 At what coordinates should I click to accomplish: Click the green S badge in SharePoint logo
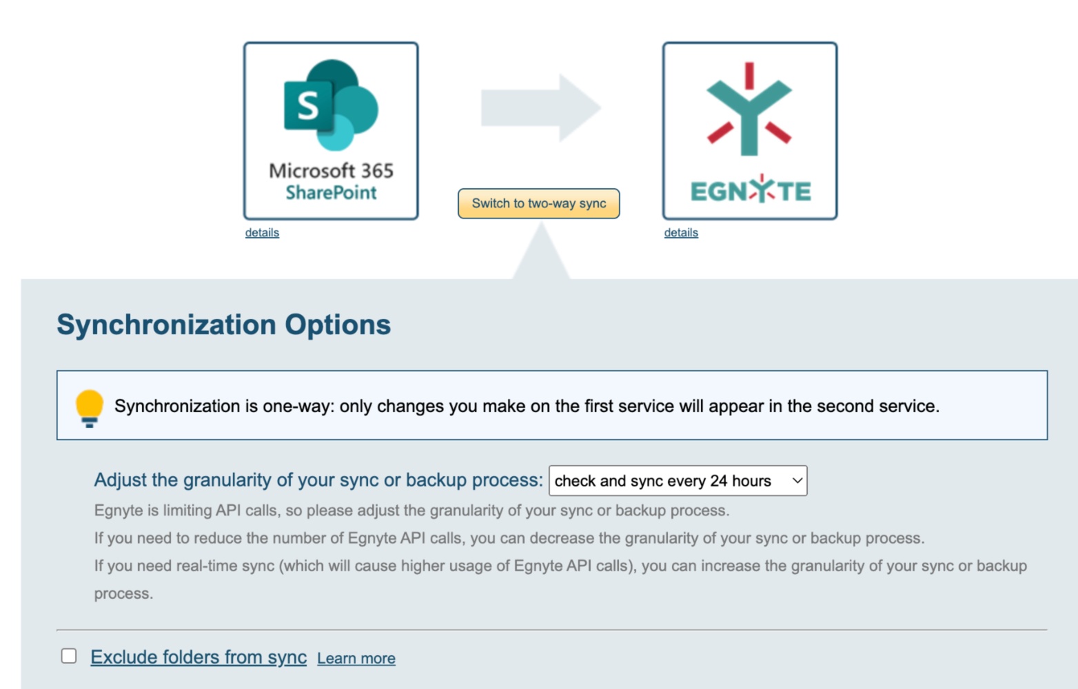307,105
